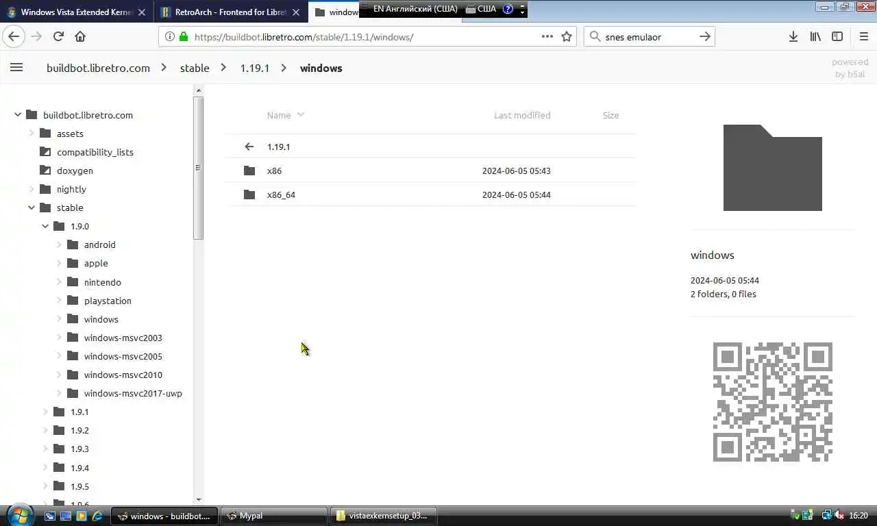
Task: Bookmark this page with the star icon
Action: [x=567, y=36]
